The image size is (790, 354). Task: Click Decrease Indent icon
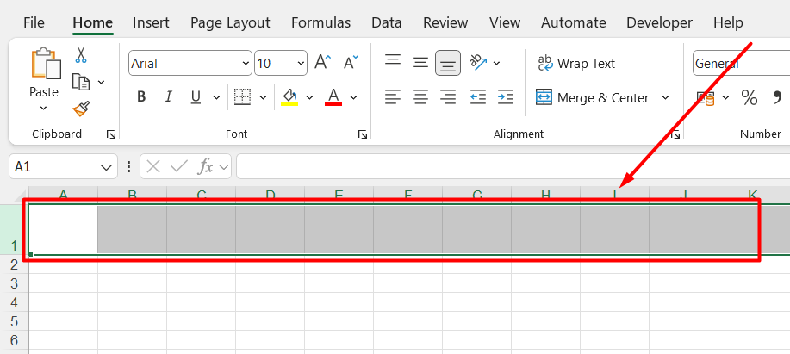point(477,96)
